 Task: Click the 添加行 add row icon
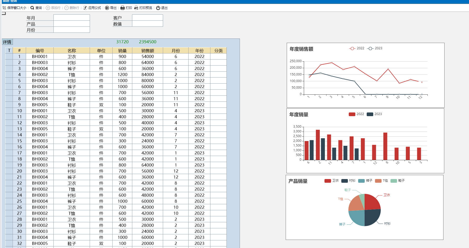[48, 8]
